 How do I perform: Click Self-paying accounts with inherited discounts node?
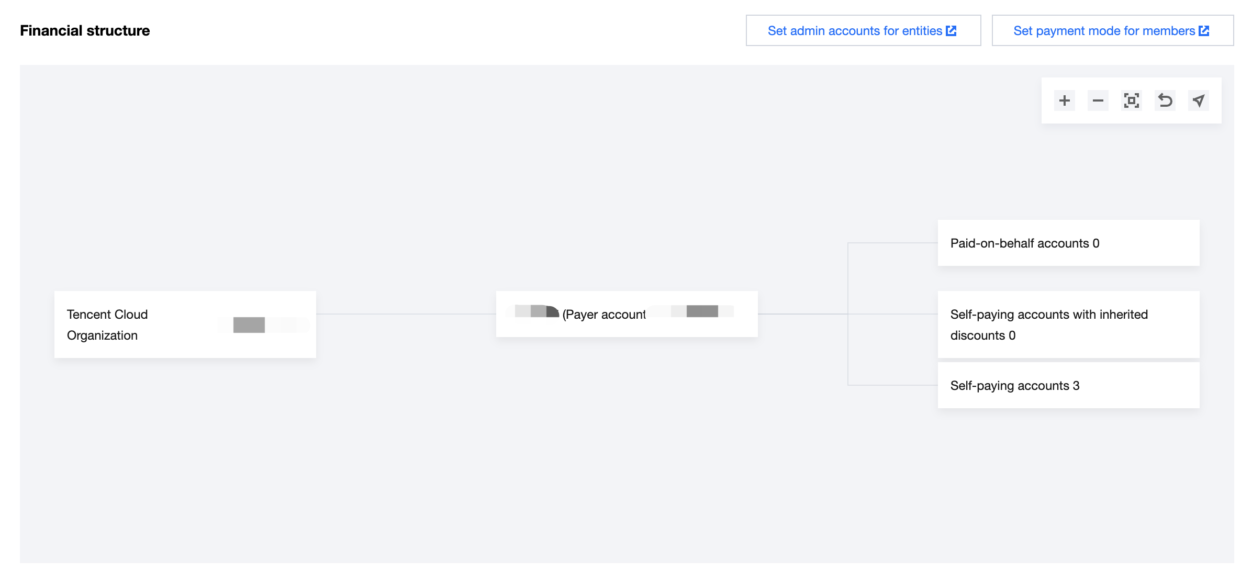tap(1068, 324)
